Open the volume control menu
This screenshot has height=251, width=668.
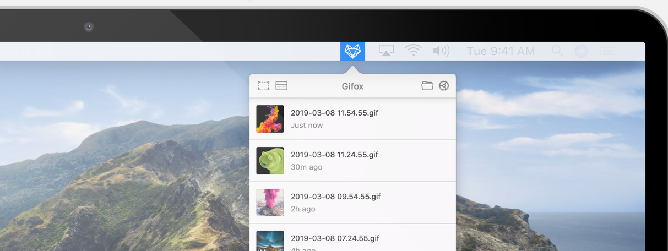441,51
